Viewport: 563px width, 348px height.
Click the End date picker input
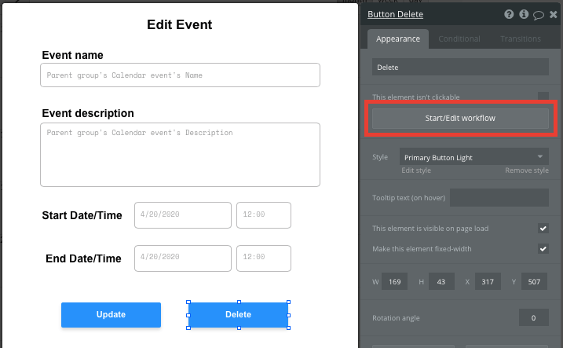click(183, 258)
